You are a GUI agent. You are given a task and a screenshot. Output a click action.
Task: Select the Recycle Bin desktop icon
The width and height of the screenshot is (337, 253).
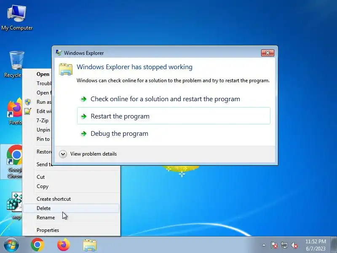click(x=13, y=64)
